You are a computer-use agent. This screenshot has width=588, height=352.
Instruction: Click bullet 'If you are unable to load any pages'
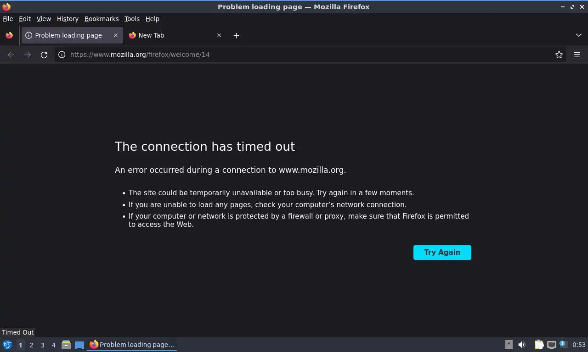267,205
